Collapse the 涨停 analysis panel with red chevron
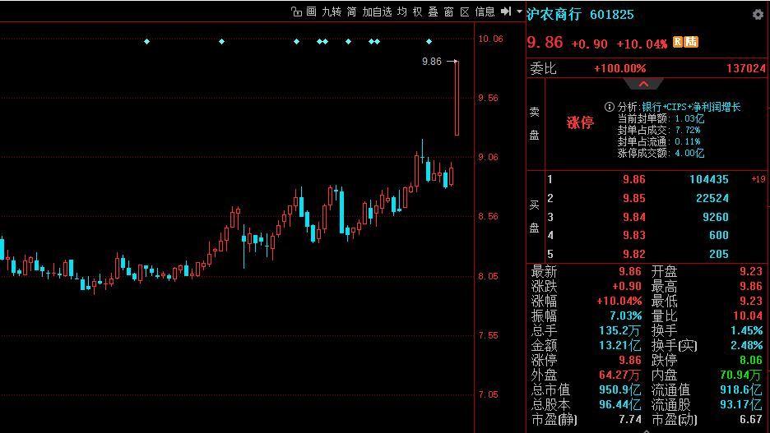The image size is (770, 433). tap(644, 84)
